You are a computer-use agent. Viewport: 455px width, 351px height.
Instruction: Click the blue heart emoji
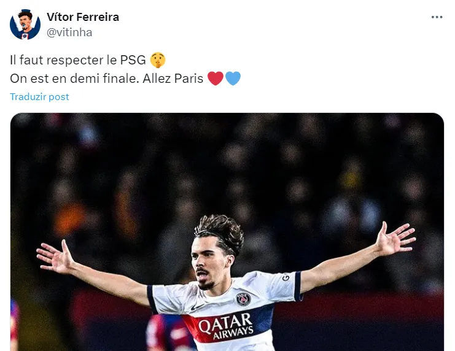tap(233, 79)
